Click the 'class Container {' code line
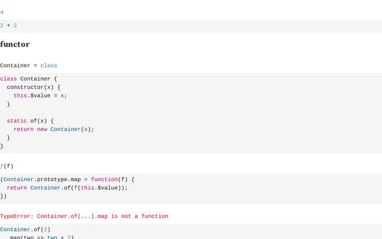This screenshot has width=382, height=239. click(x=29, y=79)
